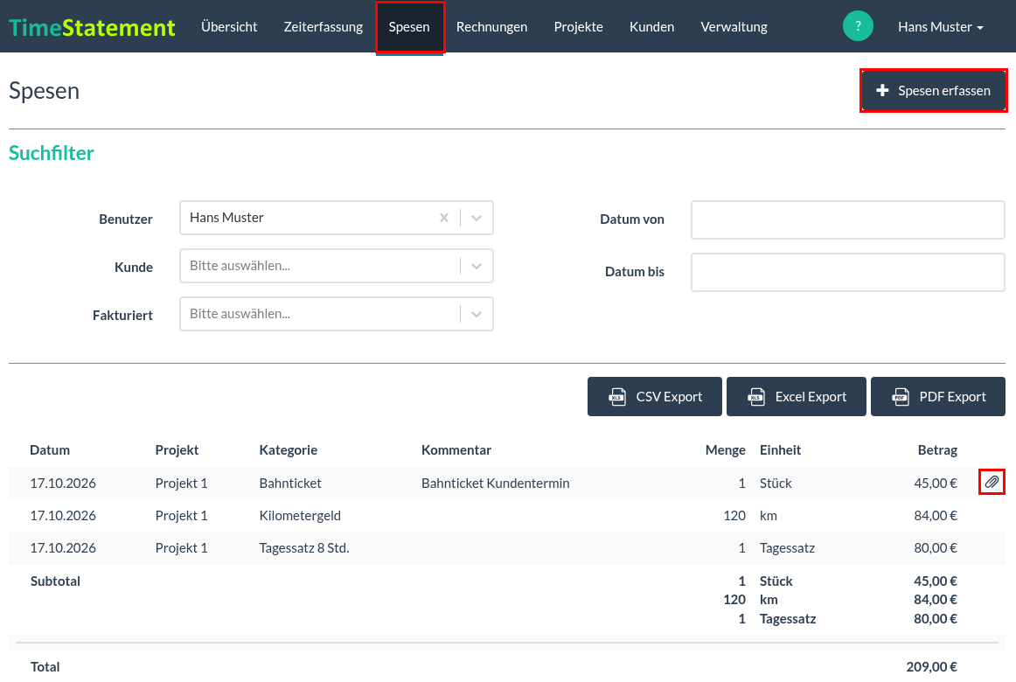1016x682 pixels.
Task: Open the Übersicht navigation link
Action: (229, 26)
